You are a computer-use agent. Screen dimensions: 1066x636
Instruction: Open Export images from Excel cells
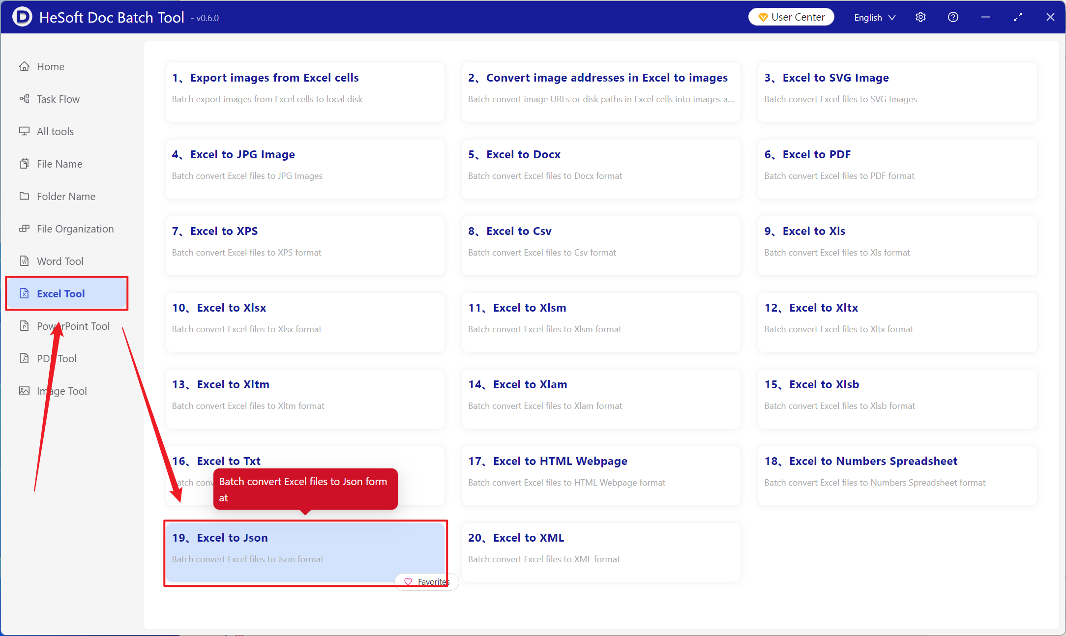[x=305, y=92]
